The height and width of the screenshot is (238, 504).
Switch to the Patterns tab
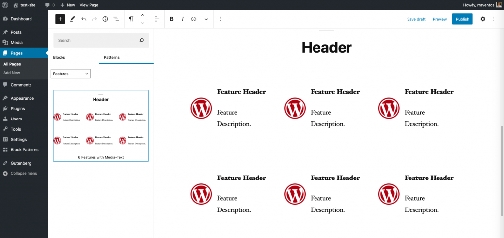(x=112, y=57)
